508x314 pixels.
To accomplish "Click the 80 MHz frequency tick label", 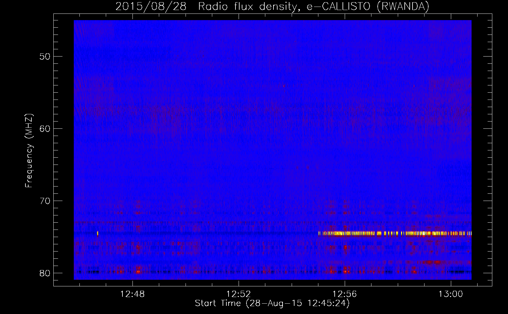I will click(45, 273).
